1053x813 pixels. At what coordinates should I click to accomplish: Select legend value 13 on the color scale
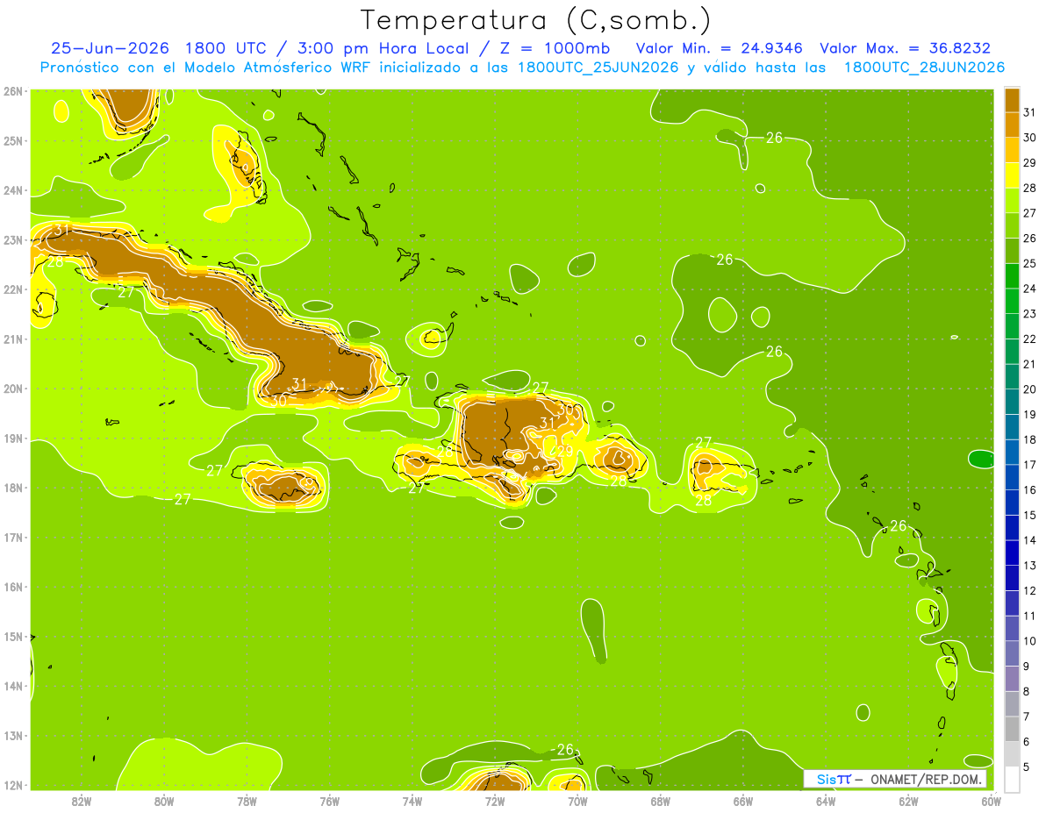(1029, 566)
